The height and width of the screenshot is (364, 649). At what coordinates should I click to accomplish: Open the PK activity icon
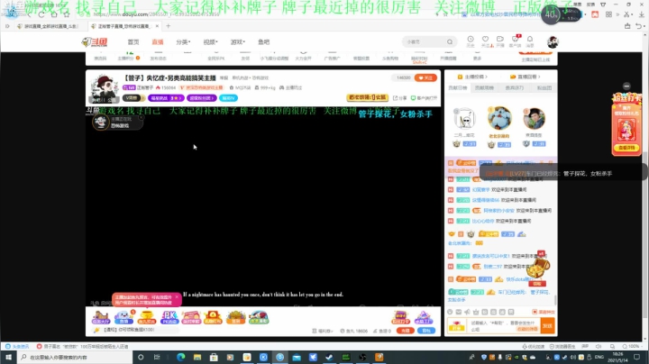click(x=169, y=318)
